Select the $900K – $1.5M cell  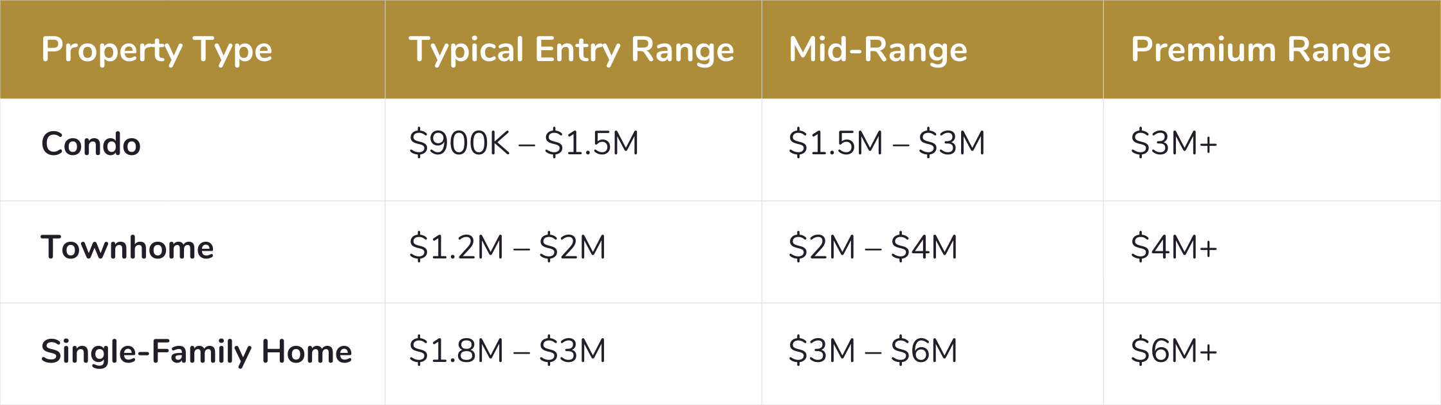coord(524,143)
